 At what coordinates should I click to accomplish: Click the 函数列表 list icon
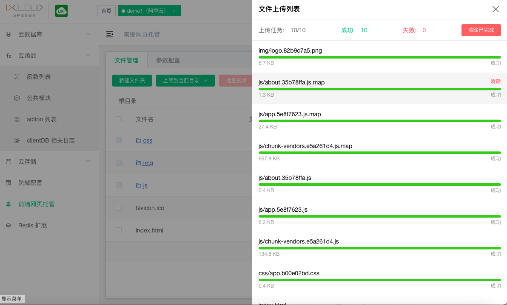tap(17, 77)
